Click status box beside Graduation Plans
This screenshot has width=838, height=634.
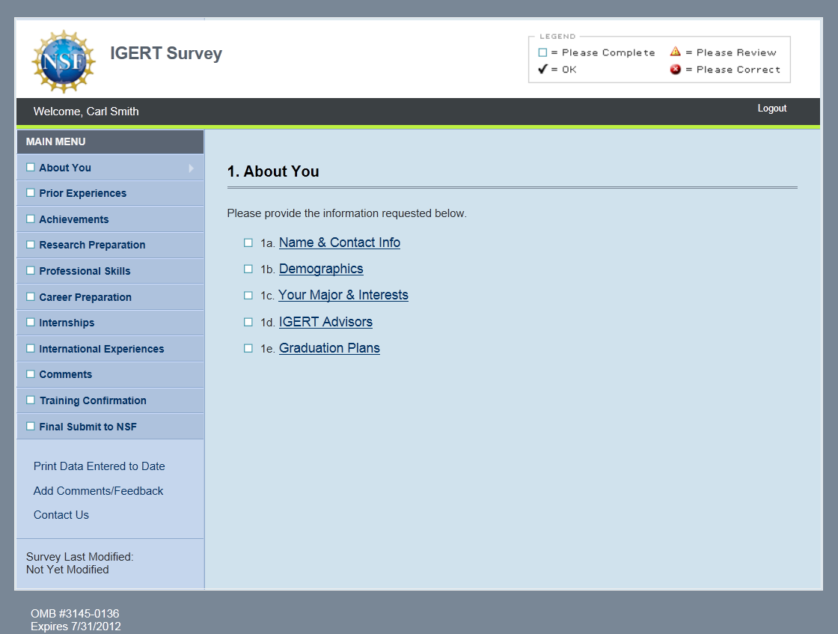tap(248, 348)
